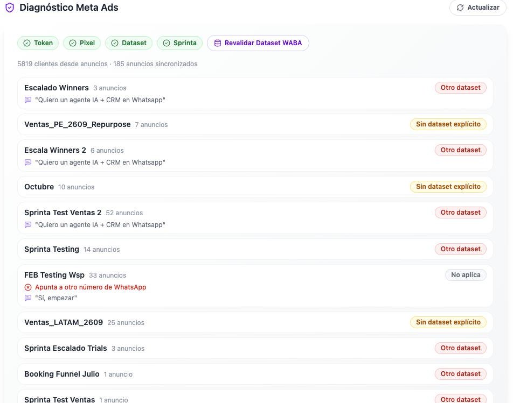This screenshot has width=513, height=403.
Task: Open the Ventas_LATAM_2609 campaign name
Action: (64, 322)
